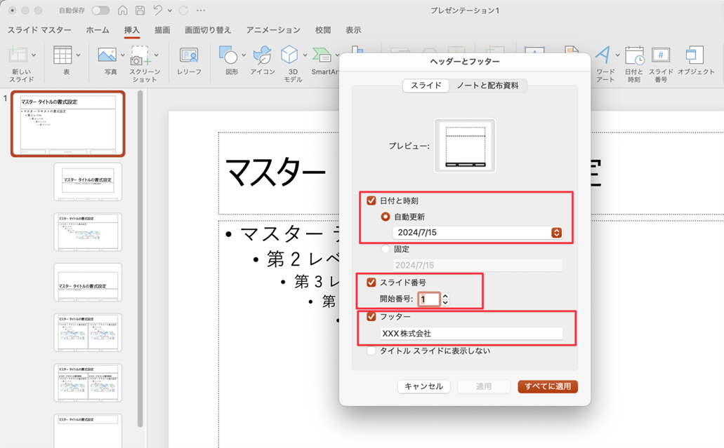Click the New Slide (新しいスライド) icon
Viewport: 724px width, 448px height.
pos(18,55)
